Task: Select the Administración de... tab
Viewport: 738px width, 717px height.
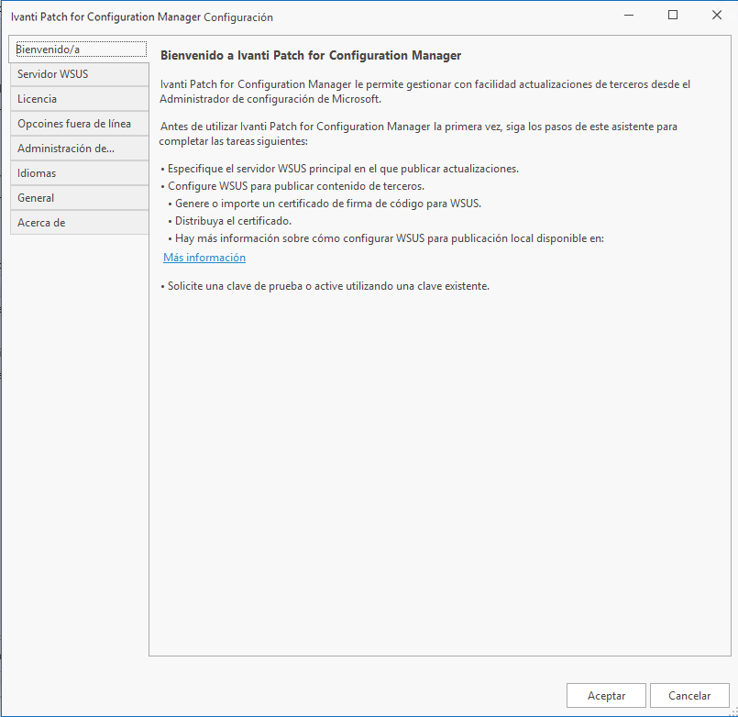Action: tap(79, 149)
